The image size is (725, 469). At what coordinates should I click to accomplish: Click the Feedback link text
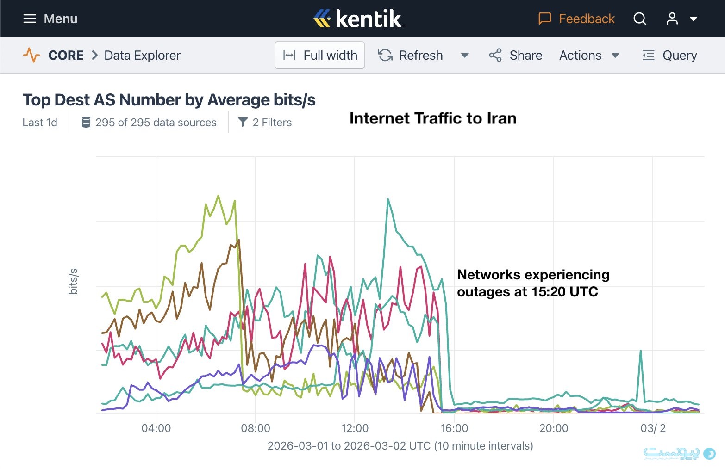587,19
